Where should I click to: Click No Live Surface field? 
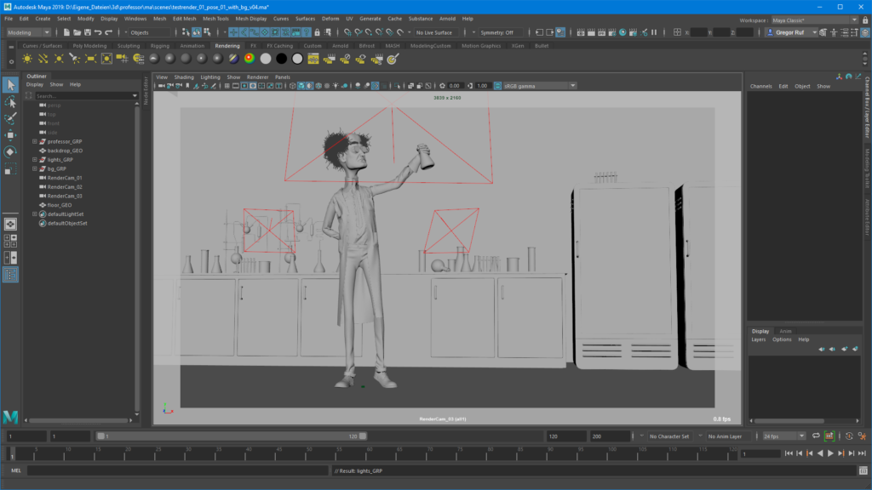pyautogui.click(x=434, y=33)
